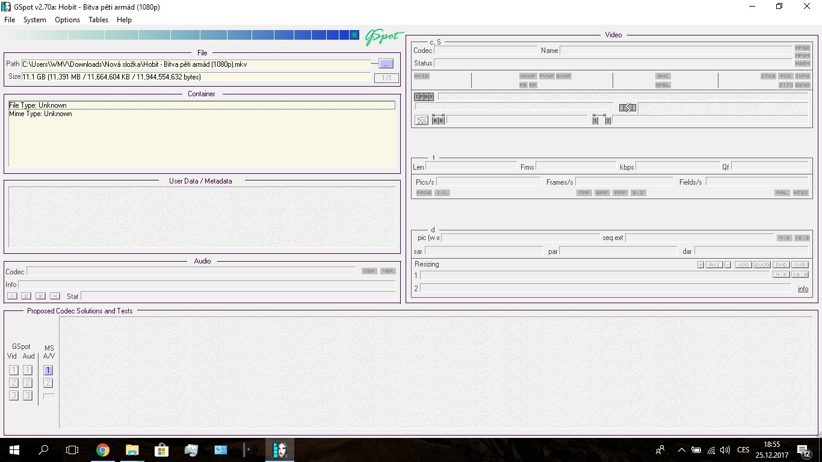Viewport: 822px width, 462px height.
Task: Click the Resizing AVI button
Action: tap(714, 265)
